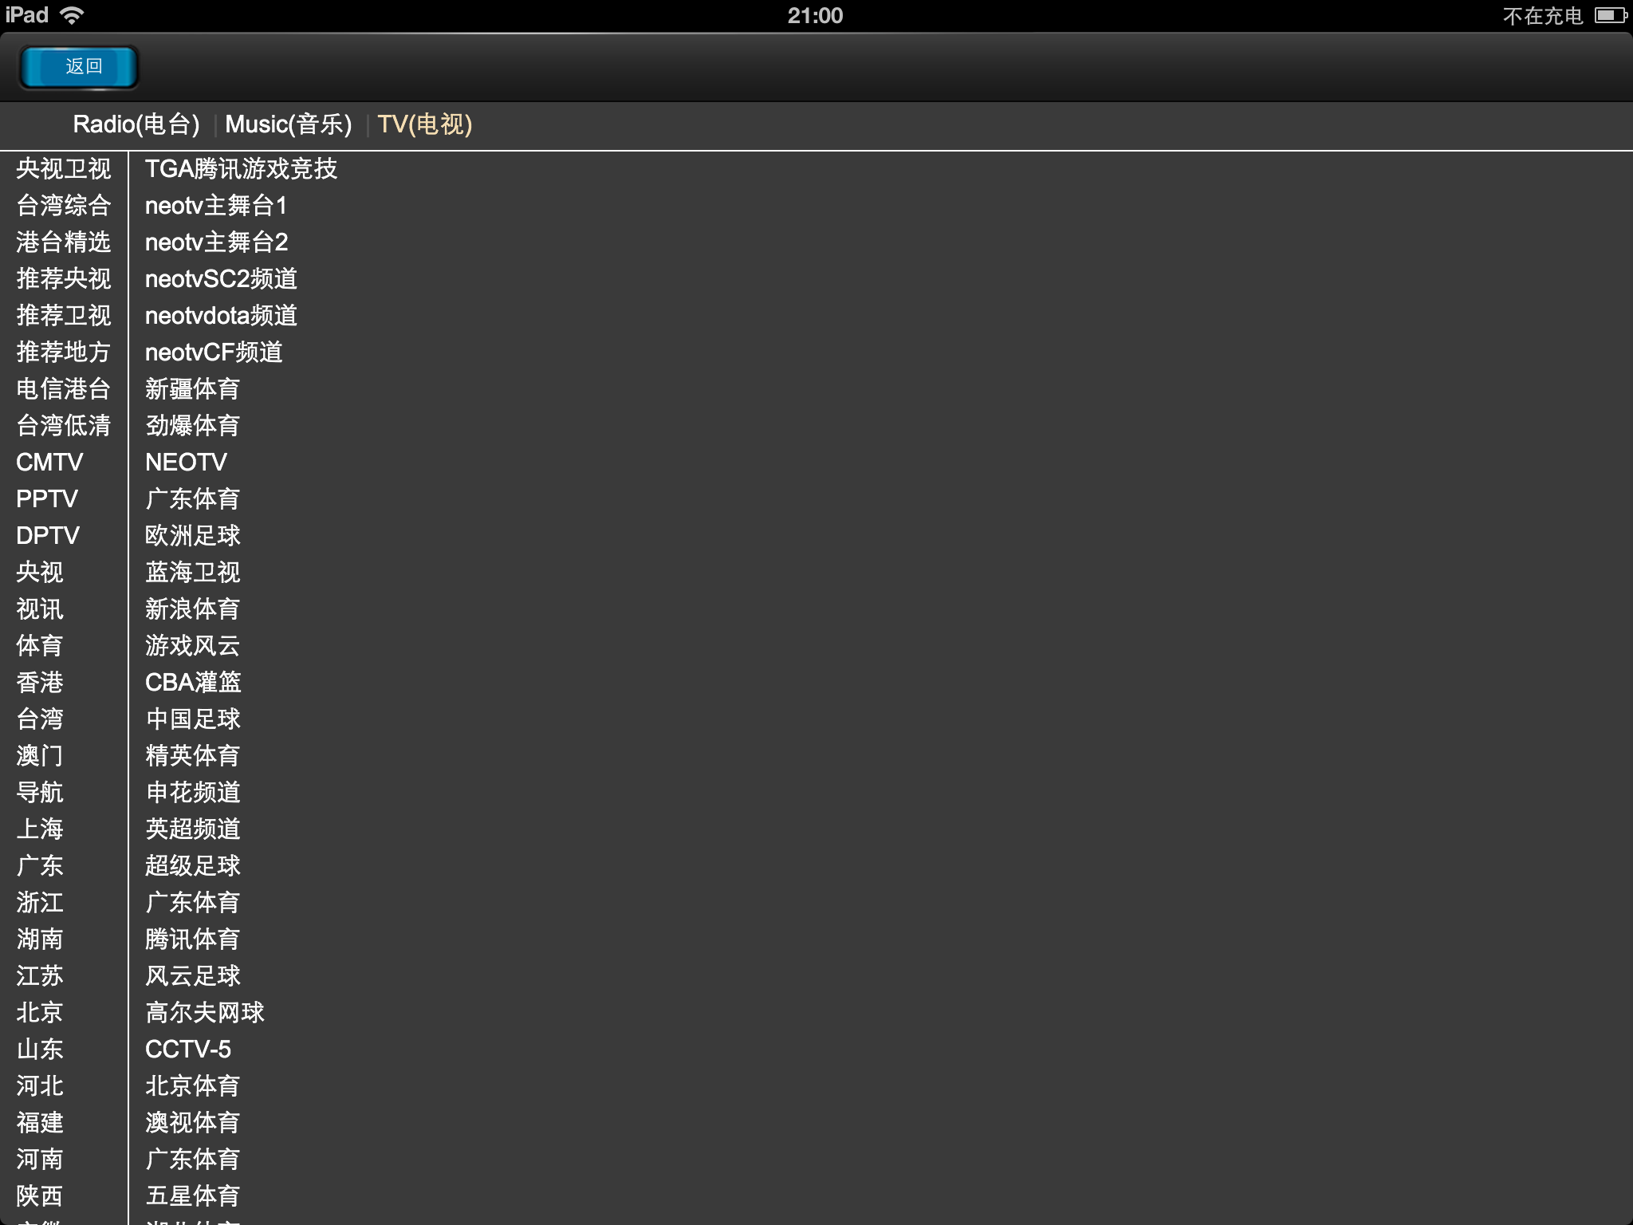
Task: Select 江苏 category
Action: [x=40, y=976]
